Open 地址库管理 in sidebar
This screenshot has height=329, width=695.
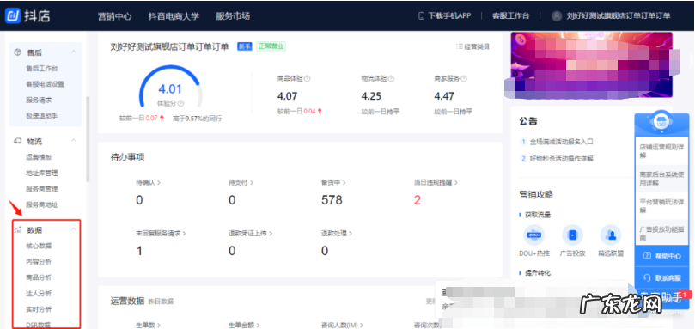click(41, 173)
